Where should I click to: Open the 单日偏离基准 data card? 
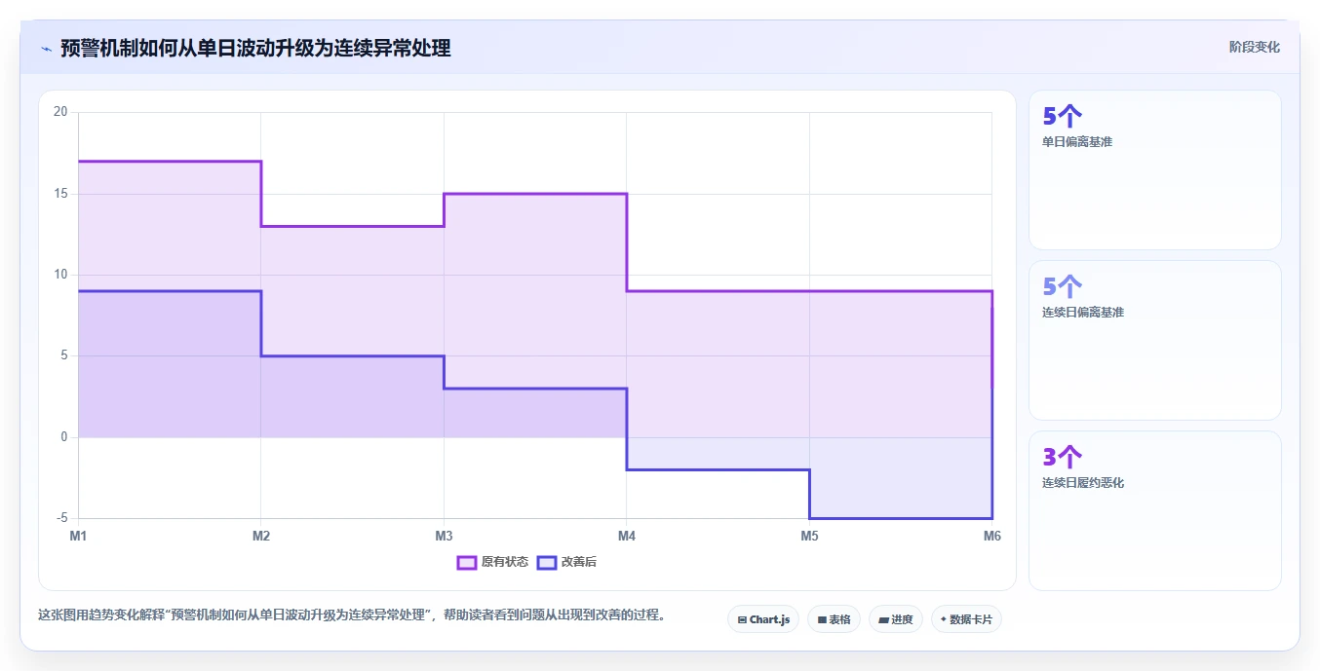pyautogui.click(x=1155, y=170)
